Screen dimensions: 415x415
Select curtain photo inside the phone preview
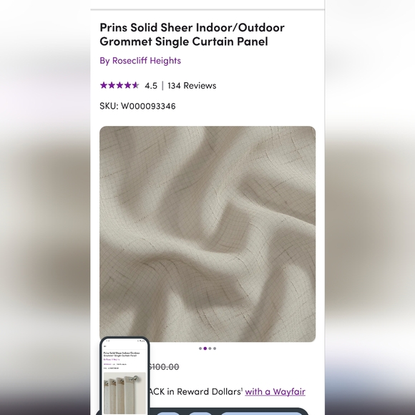pos(125,393)
